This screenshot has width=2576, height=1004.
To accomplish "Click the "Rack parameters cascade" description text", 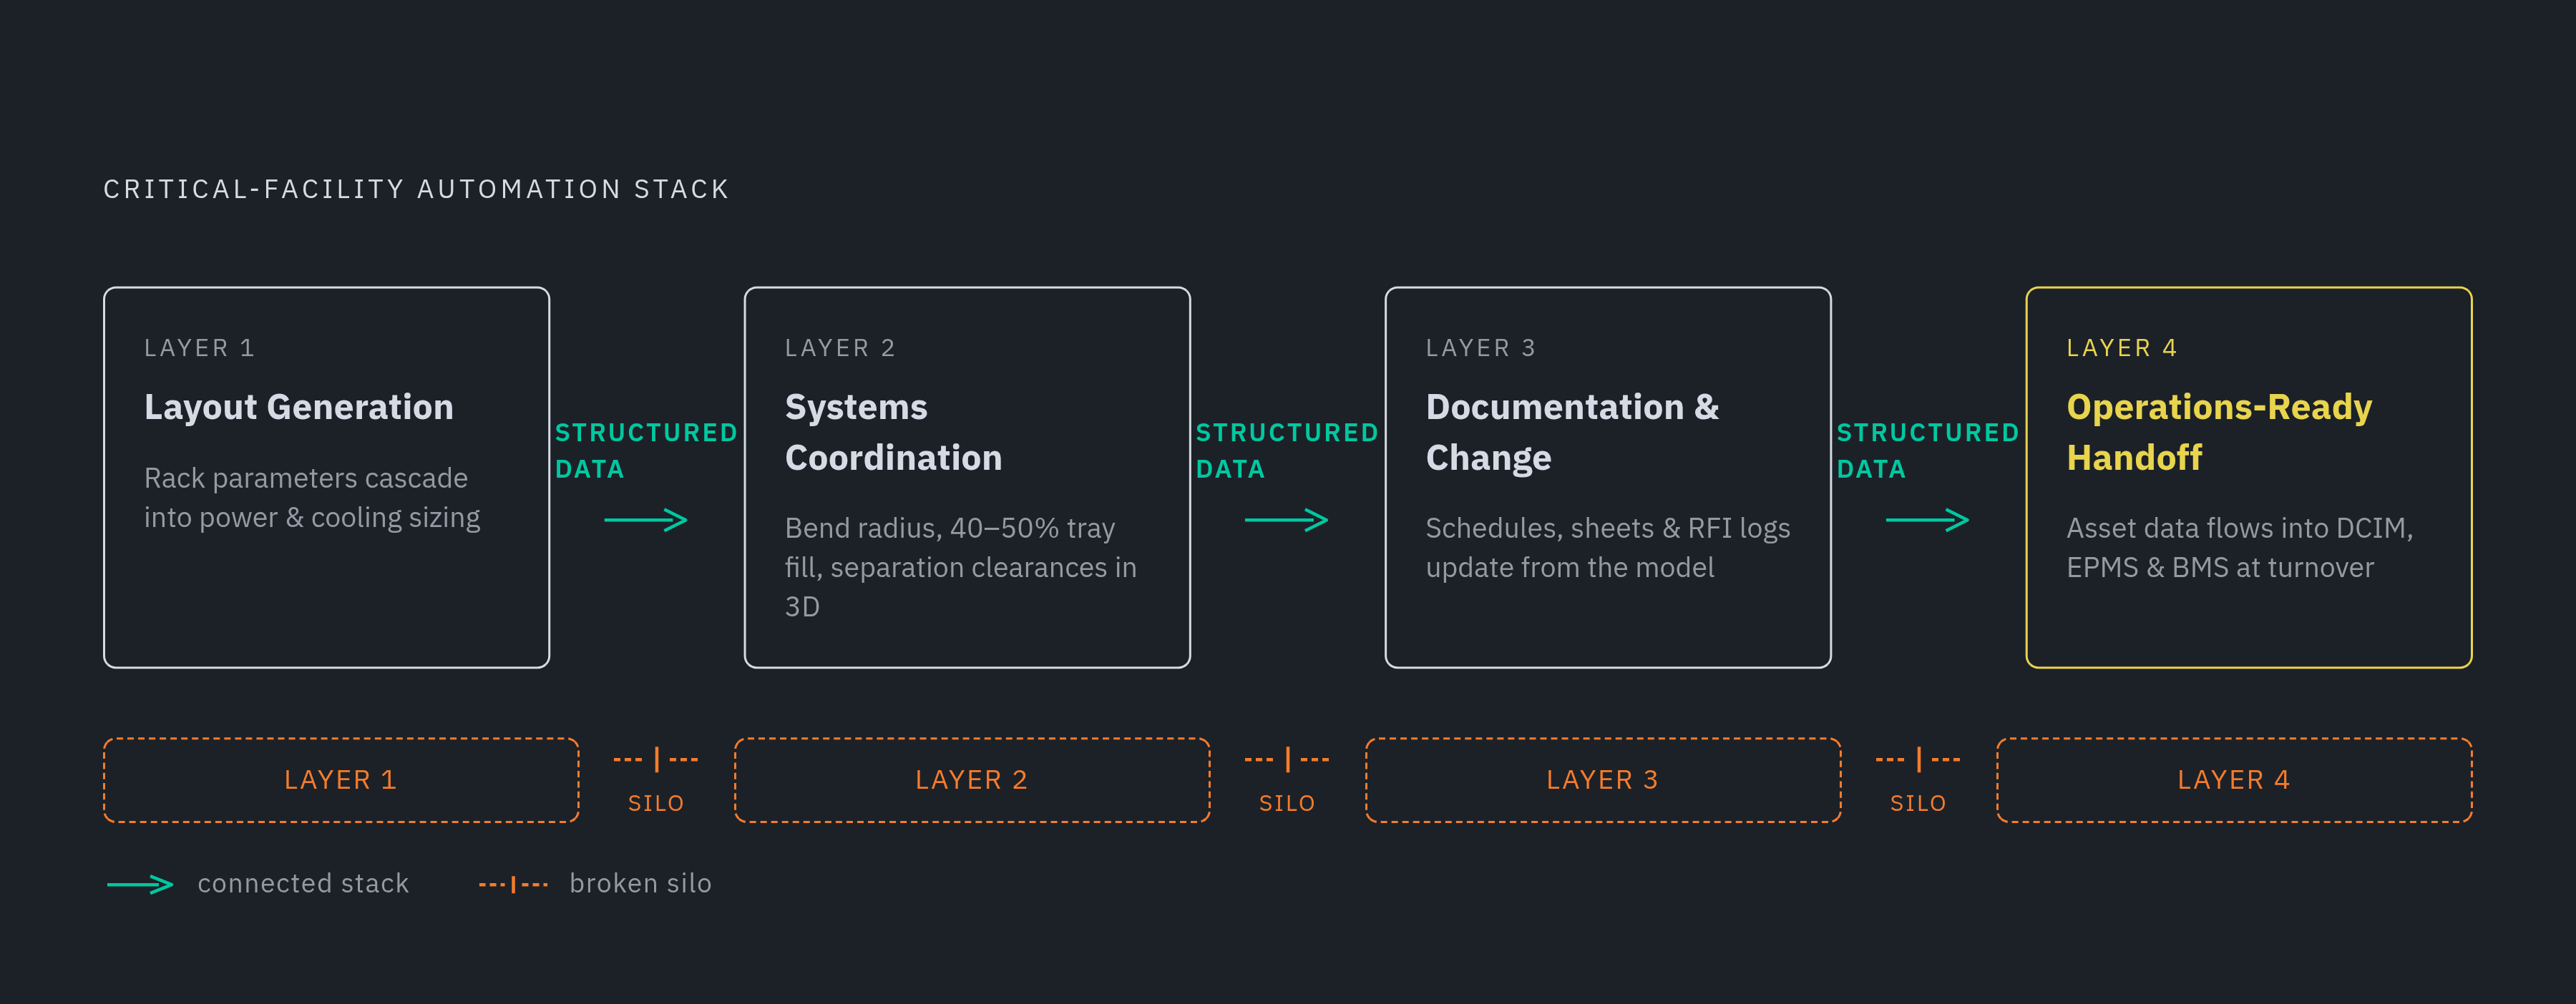I will click(312, 498).
